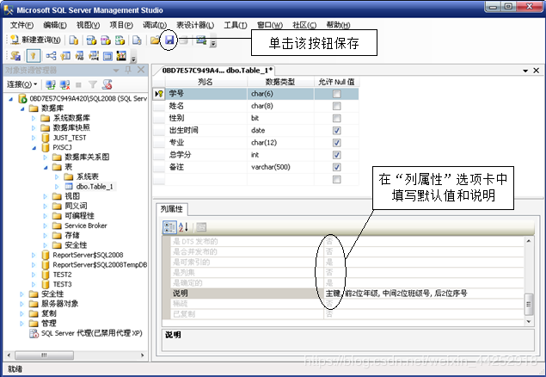Click the Save (floppy disk) toolbar icon
546x377 pixels.
[x=169, y=40]
